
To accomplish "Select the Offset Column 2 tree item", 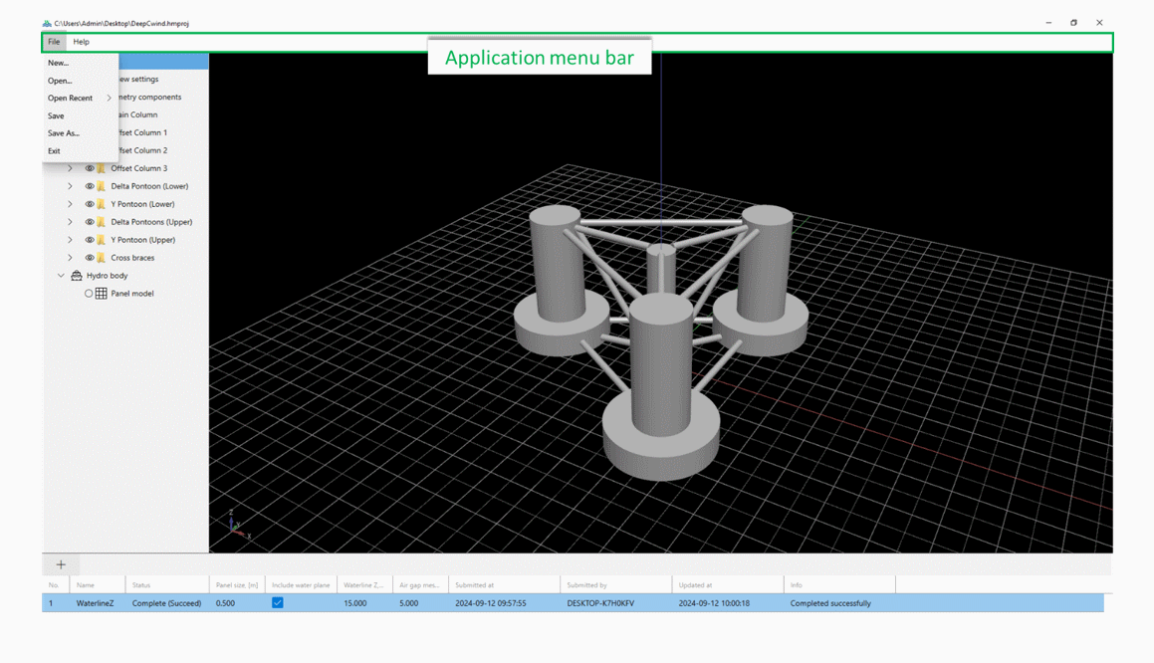I will click(x=142, y=150).
